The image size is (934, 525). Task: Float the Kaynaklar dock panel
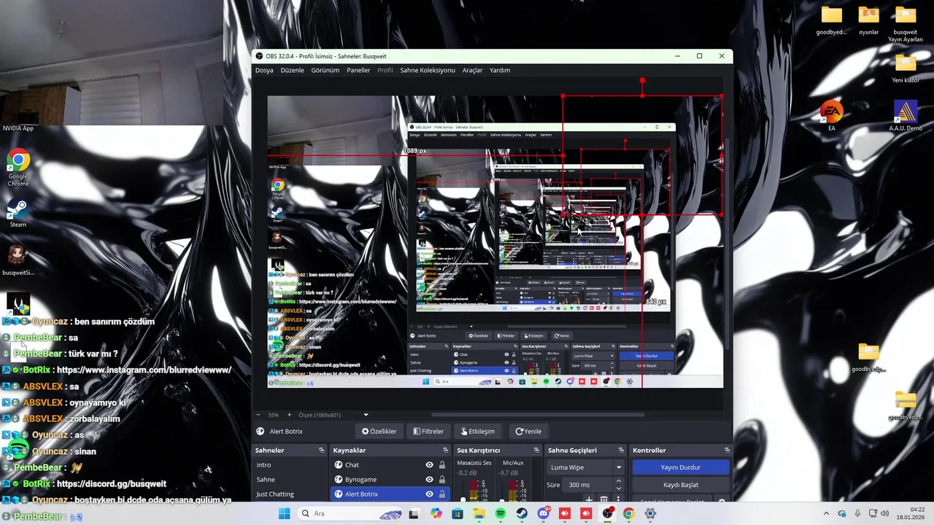click(444, 451)
